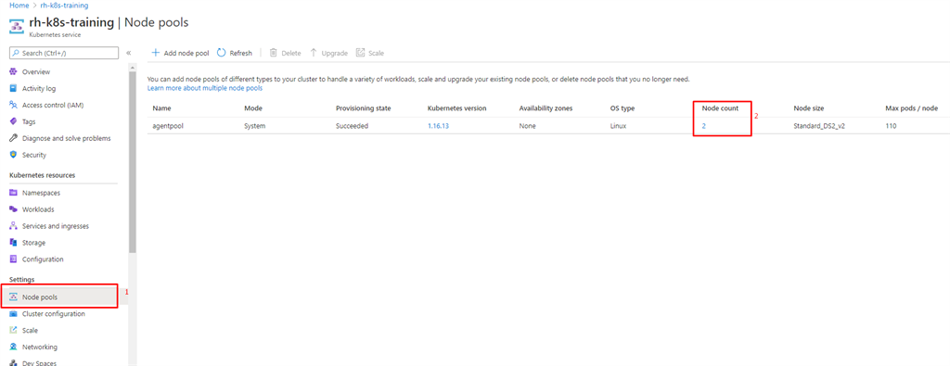The image size is (950, 366).
Task: Click the Workloads icon
Action: (x=13, y=209)
